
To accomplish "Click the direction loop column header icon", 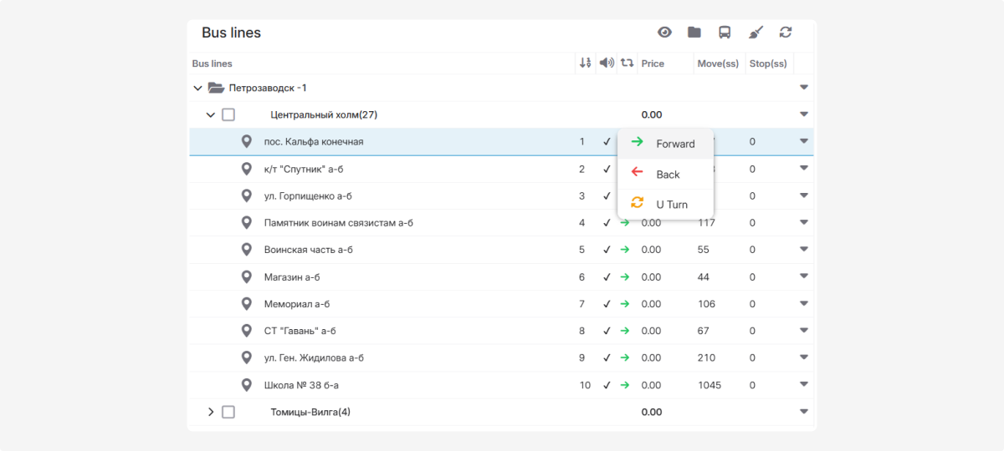I will [627, 63].
